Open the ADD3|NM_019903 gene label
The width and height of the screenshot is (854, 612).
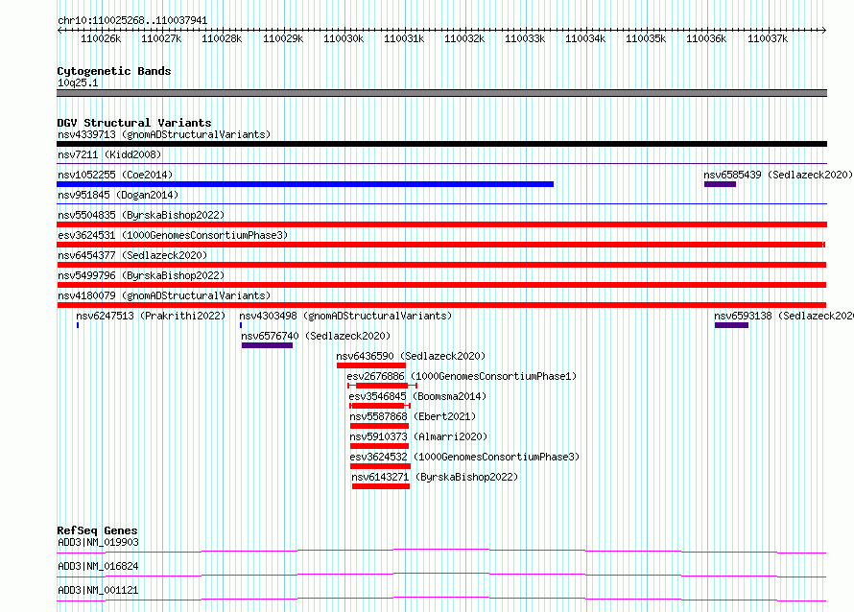click(x=98, y=542)
